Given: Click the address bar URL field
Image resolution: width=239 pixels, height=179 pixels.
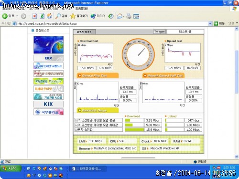Looking at the screenshot, I should (x=110, y=23).
